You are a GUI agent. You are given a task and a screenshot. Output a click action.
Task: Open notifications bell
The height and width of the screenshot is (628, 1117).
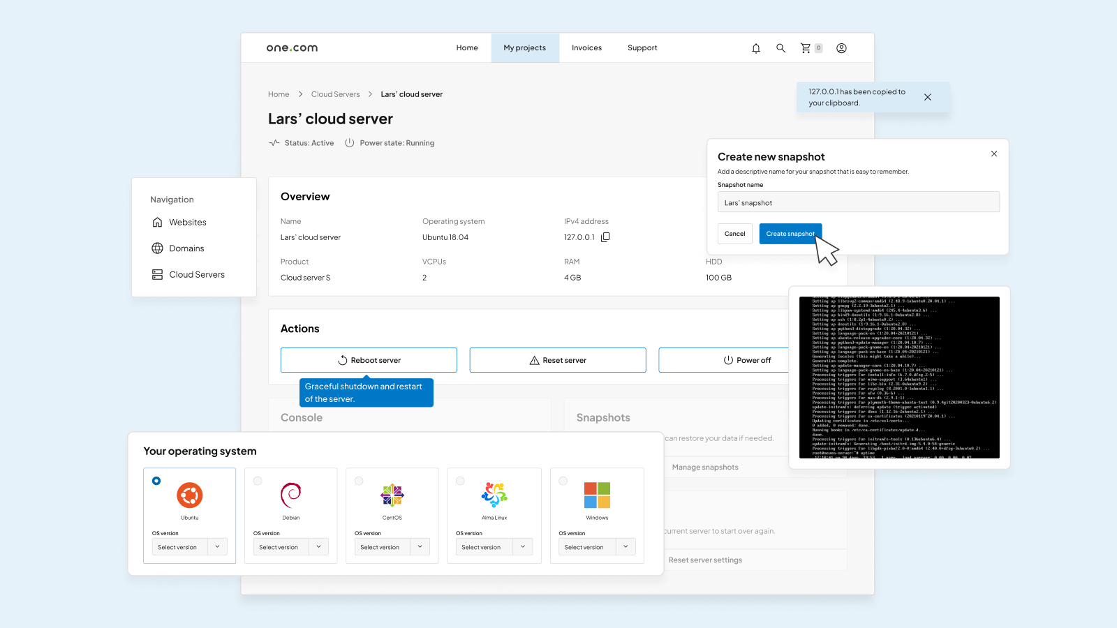point(756,48)
